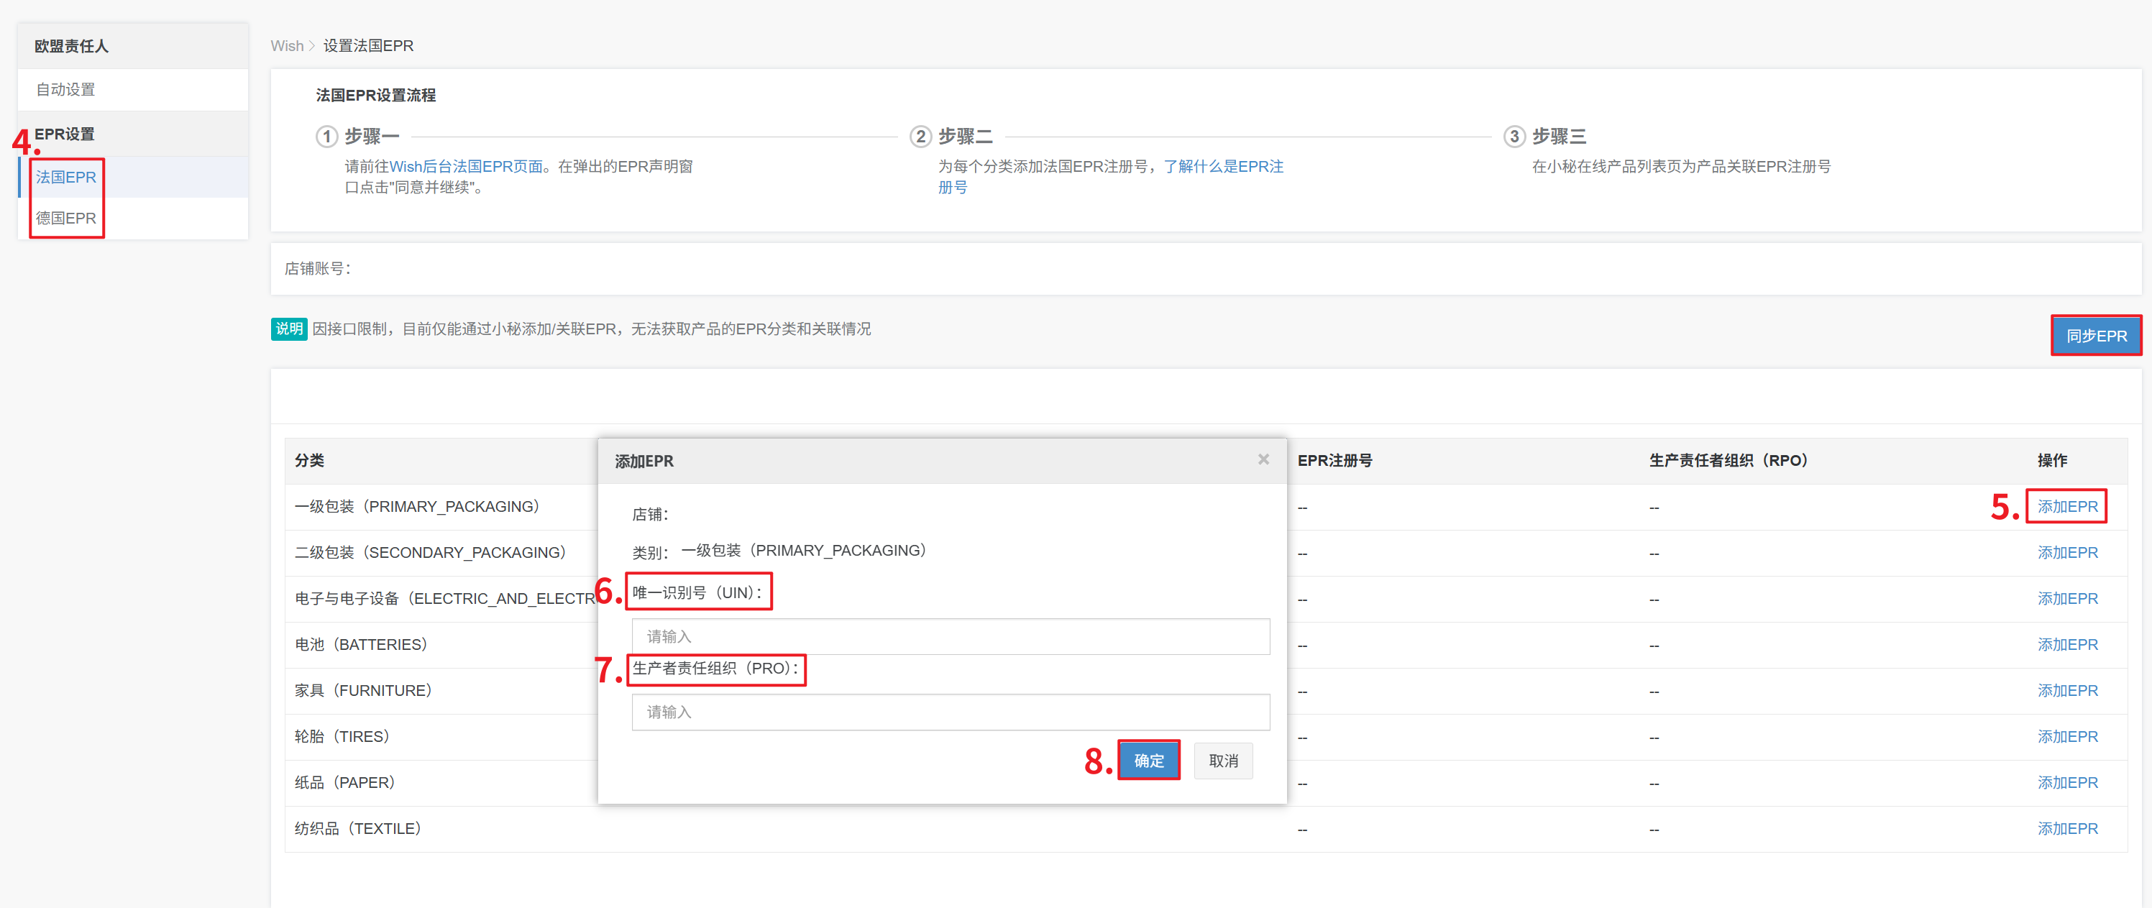Click the 同步EPR button
2152x908 pixels.
tap(2095, 336)
